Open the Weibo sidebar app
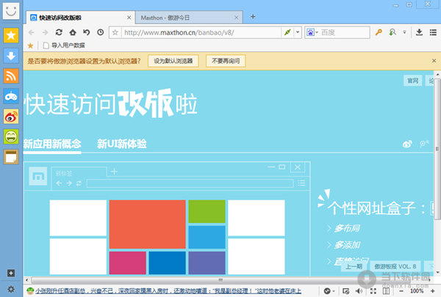The image size is (441, 297). [11, 117]
